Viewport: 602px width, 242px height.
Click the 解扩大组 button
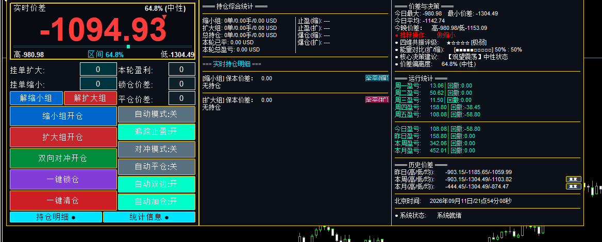[x=90, y=98]
